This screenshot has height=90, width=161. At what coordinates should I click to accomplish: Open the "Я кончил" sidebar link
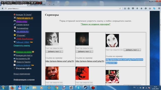[21, 35]
